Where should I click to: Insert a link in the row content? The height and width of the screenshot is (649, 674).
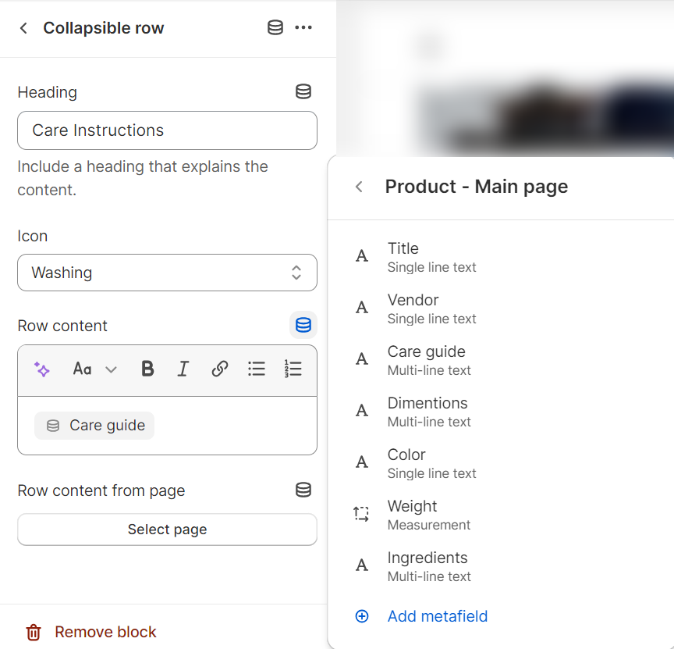pos(220,369)
